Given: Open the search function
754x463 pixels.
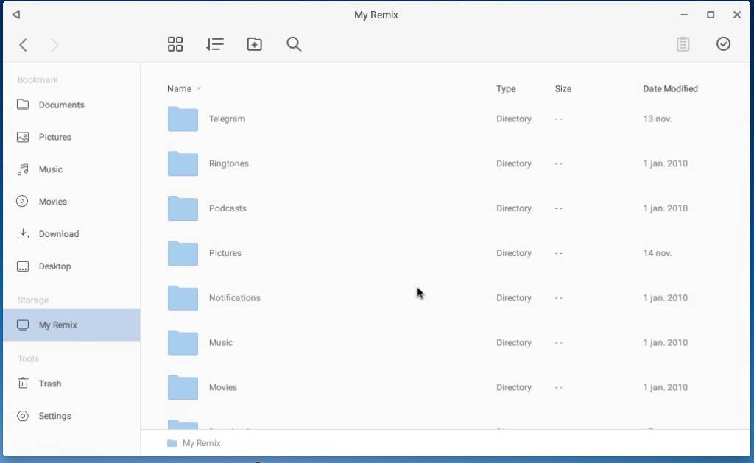Looking at the screenshot, I should coord(294,44).
